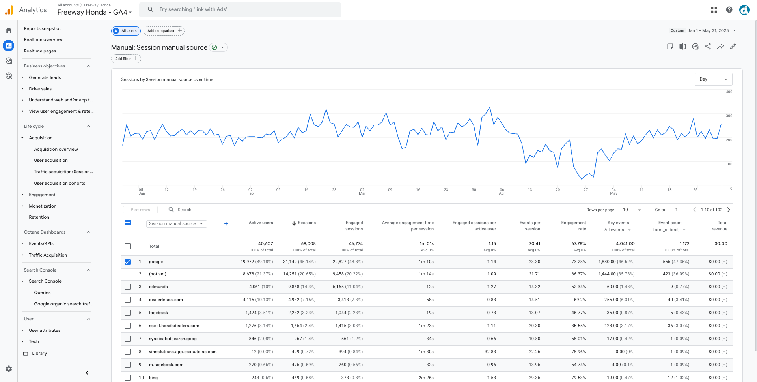Click the Add comparison button

point(164,31)
